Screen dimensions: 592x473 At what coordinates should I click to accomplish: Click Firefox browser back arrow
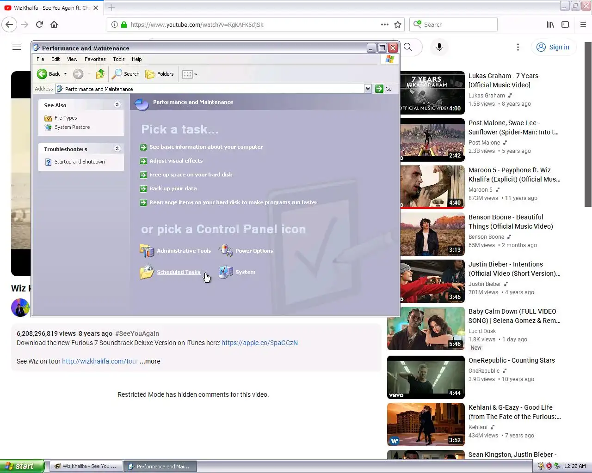tap(9, 24)
